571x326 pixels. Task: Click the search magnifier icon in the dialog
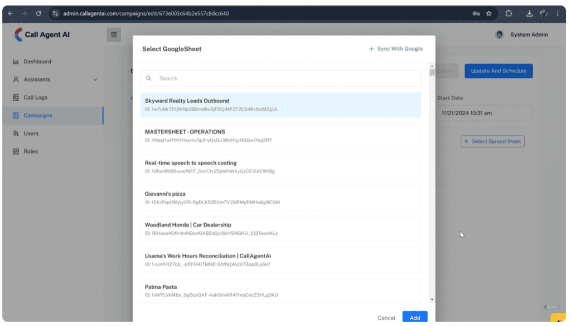point(148,78)
